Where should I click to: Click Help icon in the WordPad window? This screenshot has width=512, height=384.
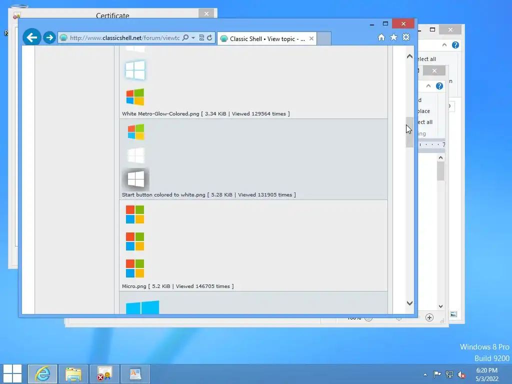pos(439,86)
